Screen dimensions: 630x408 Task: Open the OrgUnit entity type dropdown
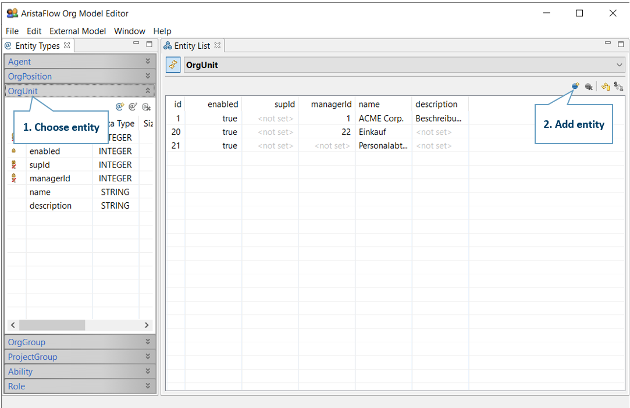[619, 65]
